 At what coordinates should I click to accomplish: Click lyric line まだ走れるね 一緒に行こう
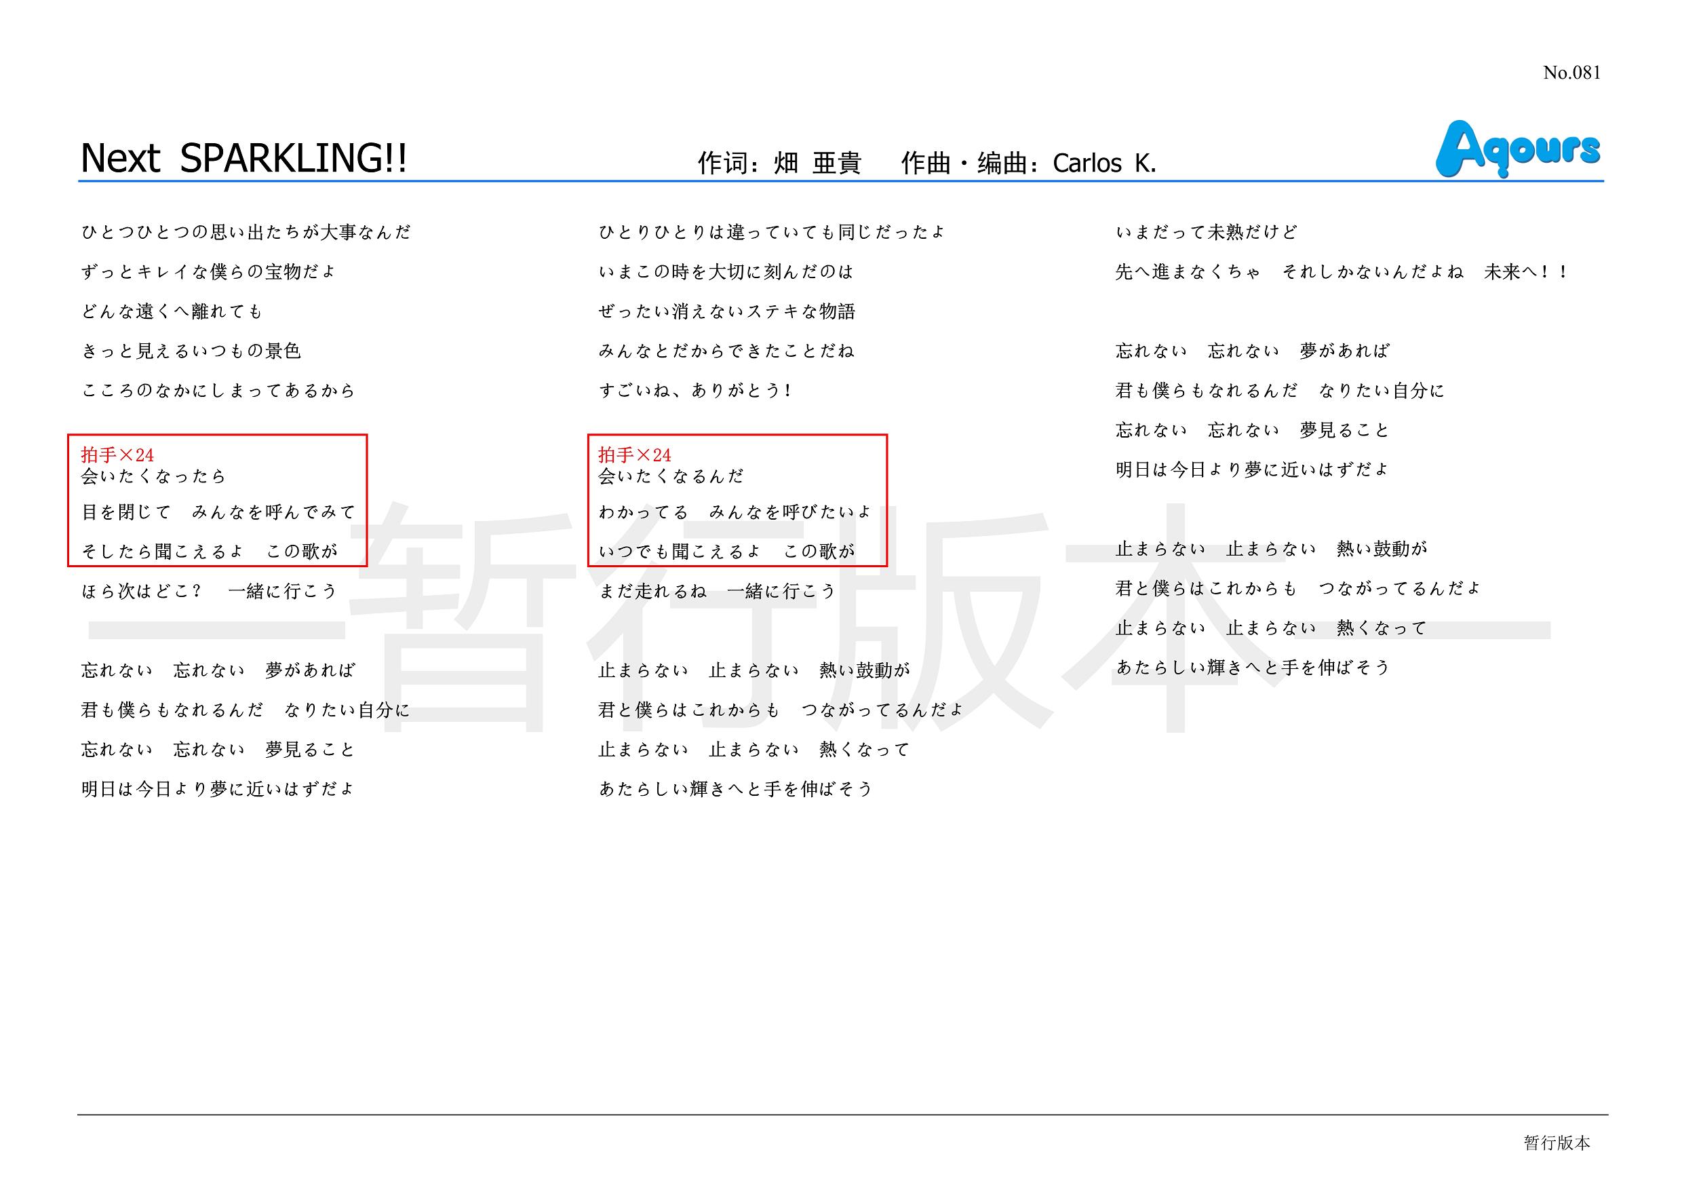[717, 591]
